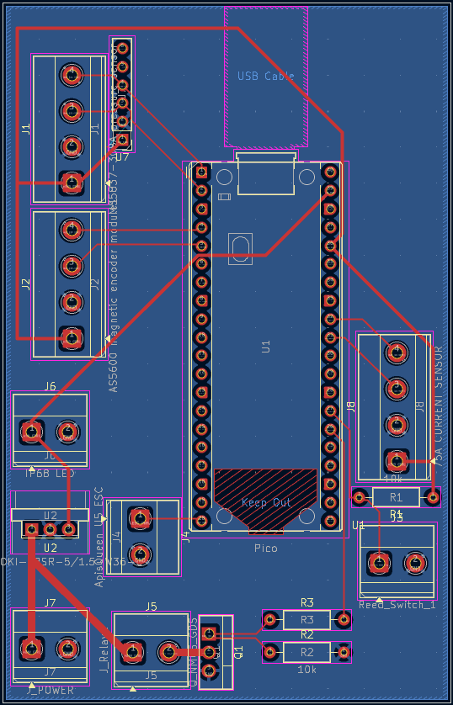Select the R2 resistor body
453x705 pixels.
coord(306,652)
